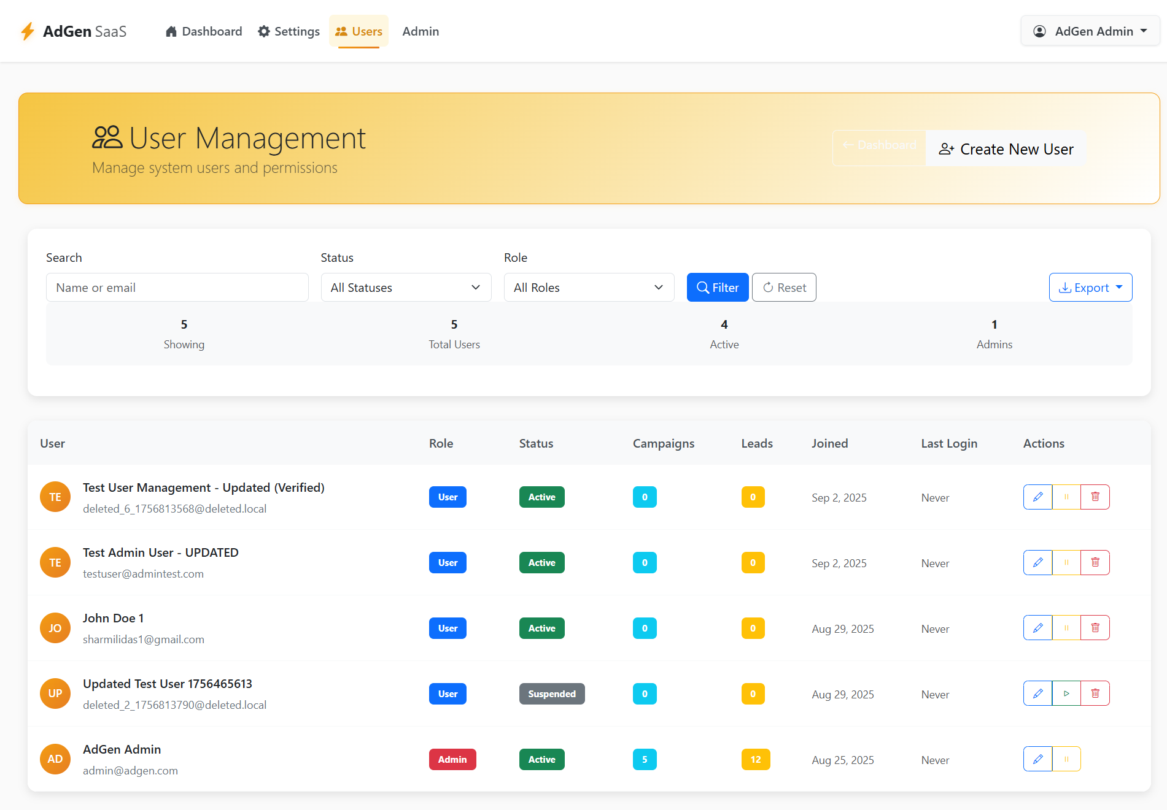
Task: Click deleted_2_1756813790@deleted.local email
Action: point(175,705)
